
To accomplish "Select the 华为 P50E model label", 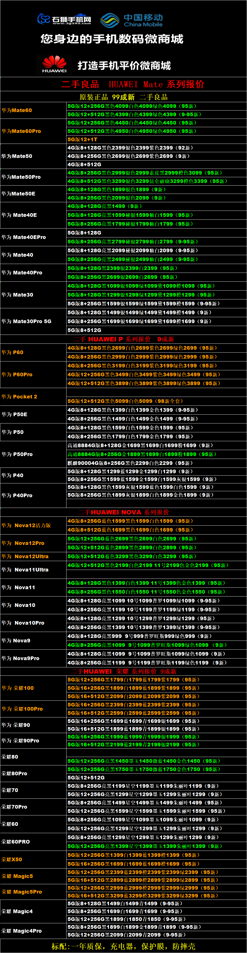I will click(14, 414).
